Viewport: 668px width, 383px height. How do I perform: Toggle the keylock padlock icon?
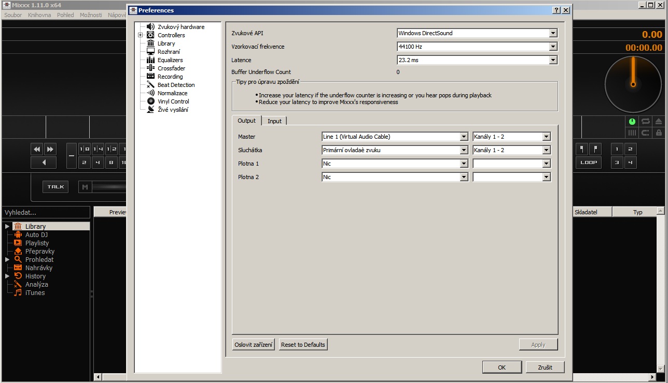tap(659, 132)
